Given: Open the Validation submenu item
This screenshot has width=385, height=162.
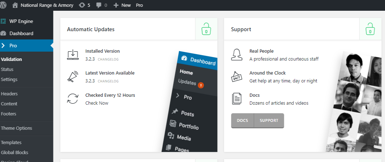Looking at the screenshot, I should point(11,59).
